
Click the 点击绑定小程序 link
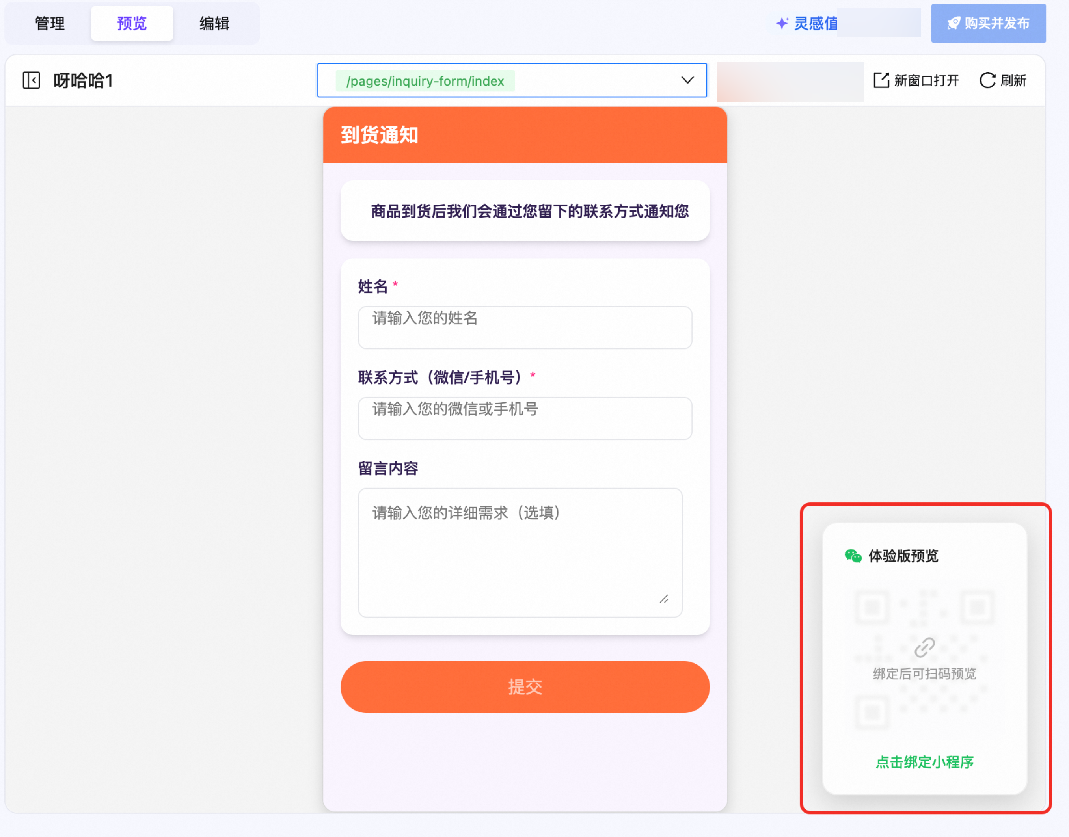point(924,762)
